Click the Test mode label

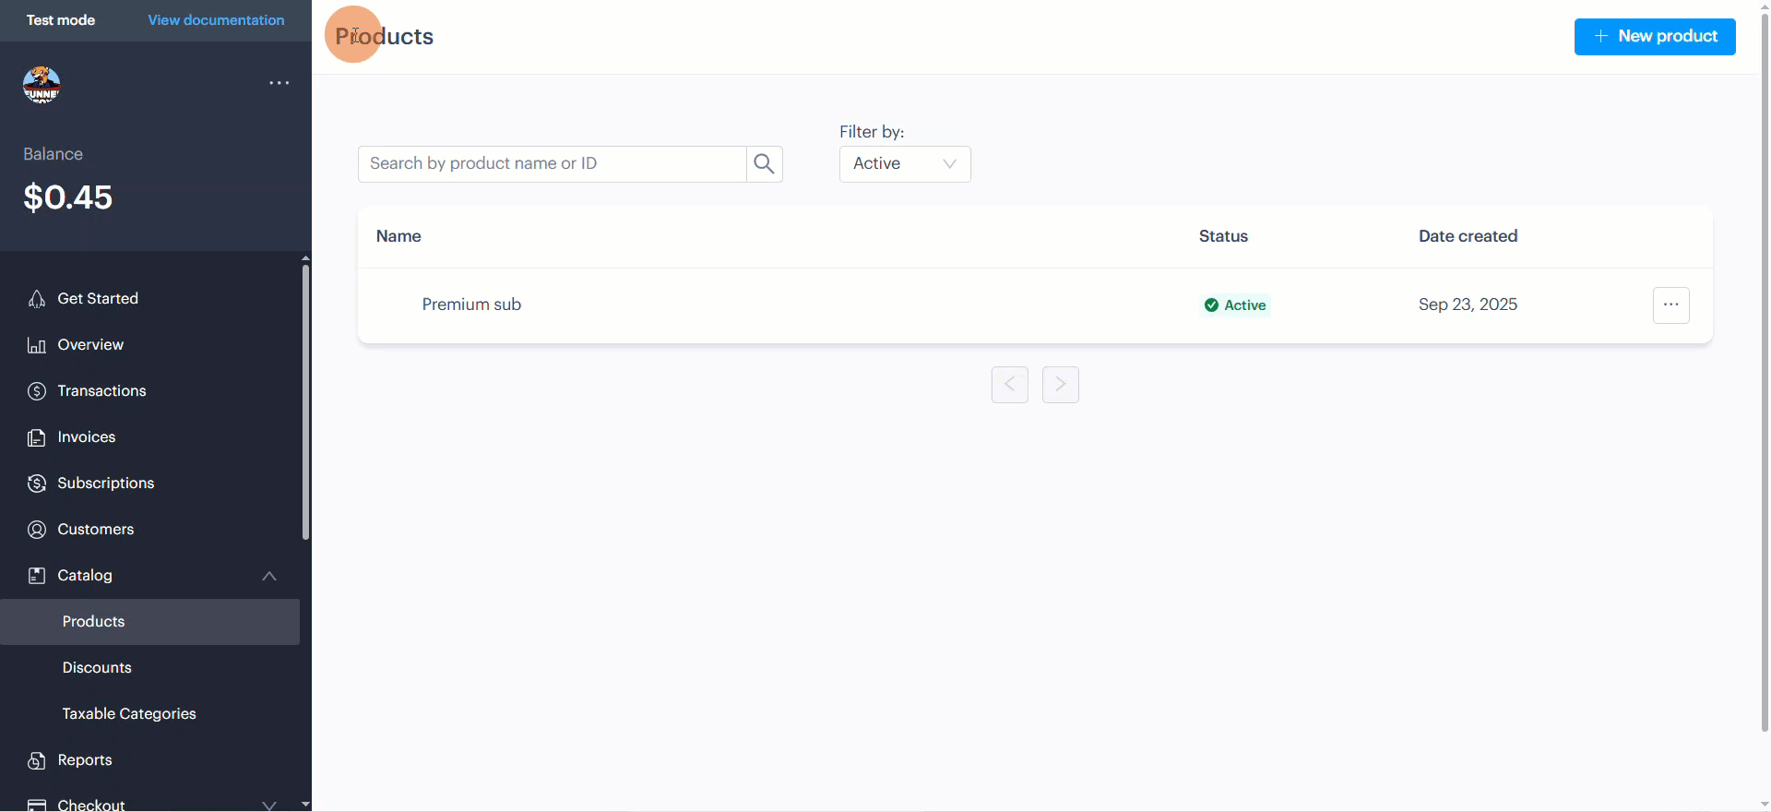point(61,20)
